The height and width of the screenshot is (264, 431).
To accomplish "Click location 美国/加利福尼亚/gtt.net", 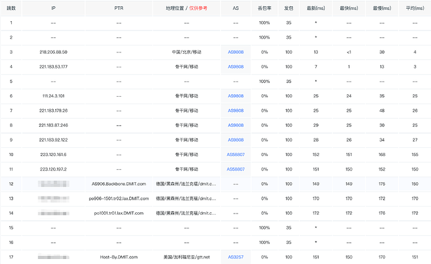I will pos(187,257).
